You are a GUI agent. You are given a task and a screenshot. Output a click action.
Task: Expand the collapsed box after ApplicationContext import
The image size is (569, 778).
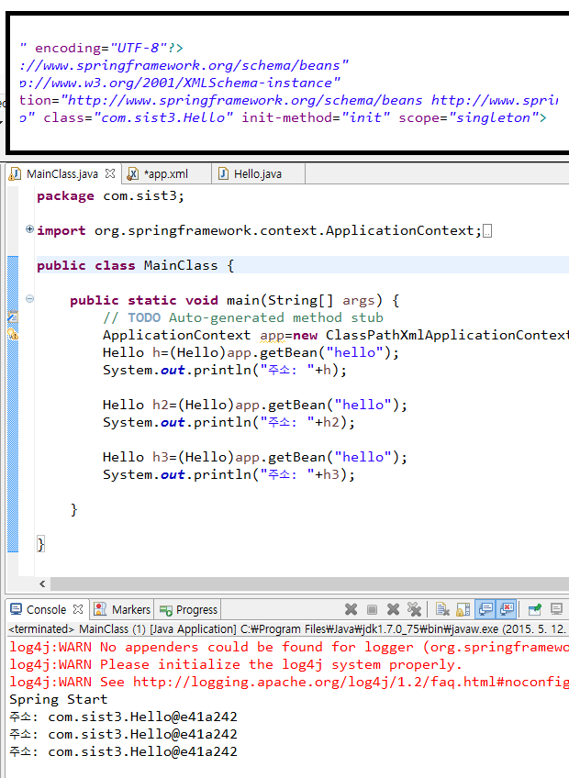487,231
